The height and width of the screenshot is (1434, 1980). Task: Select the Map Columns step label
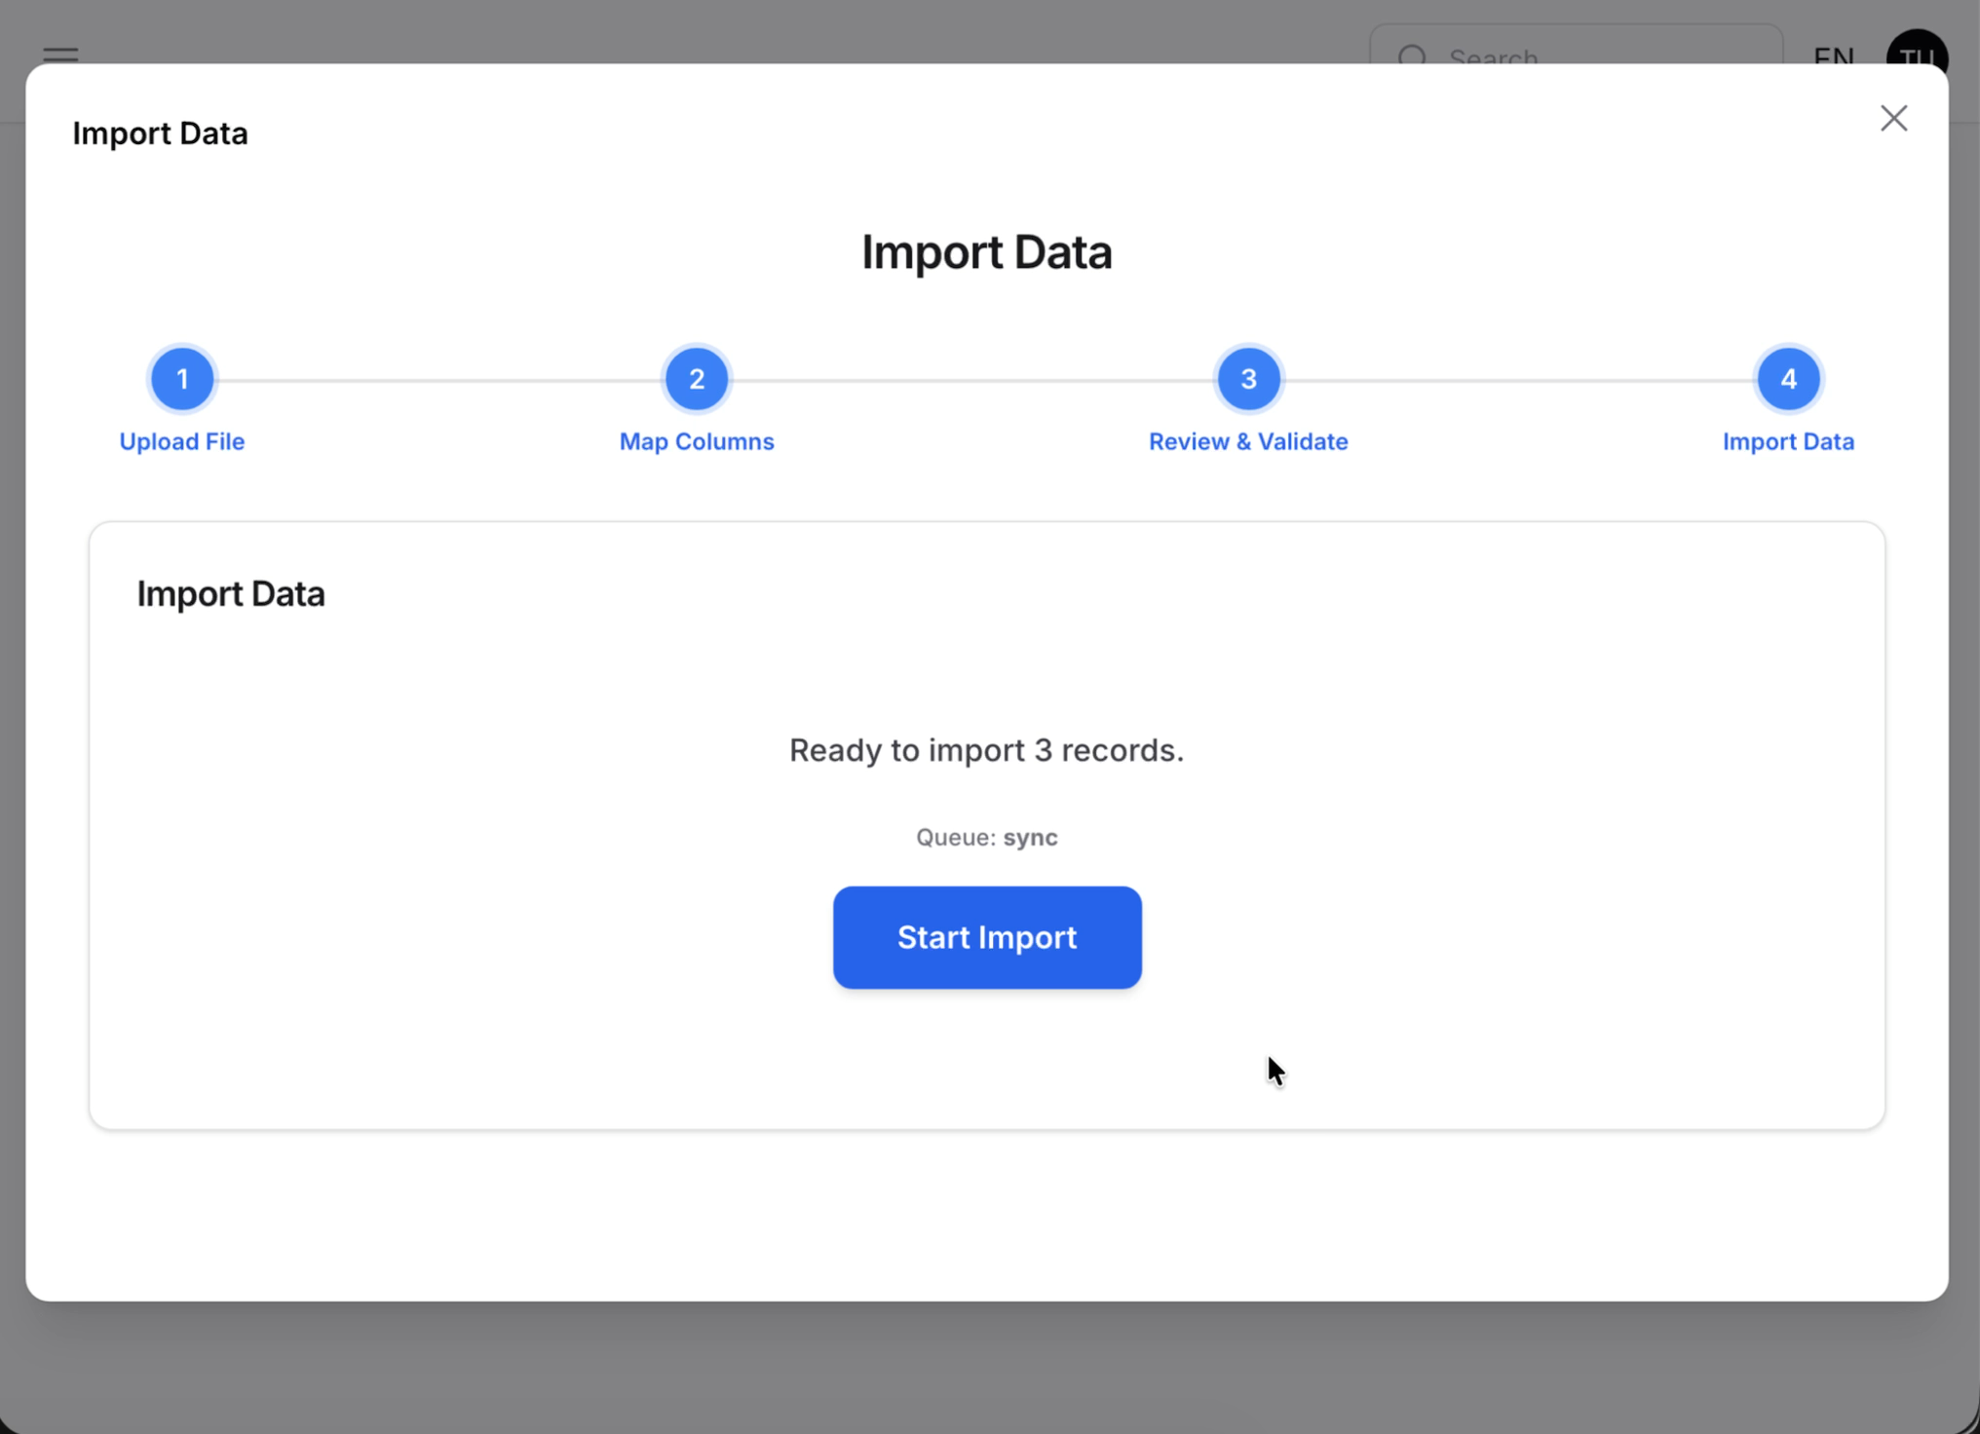[x=696, y=441]
